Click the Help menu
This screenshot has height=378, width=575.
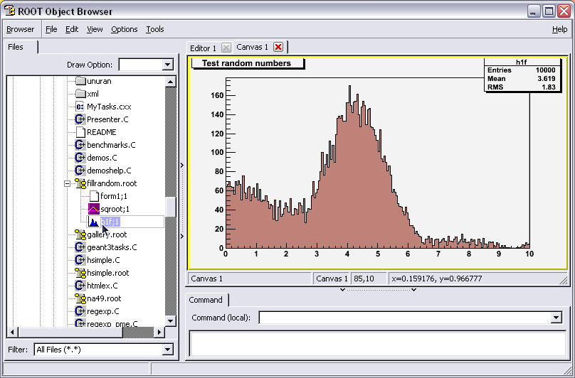559,29
